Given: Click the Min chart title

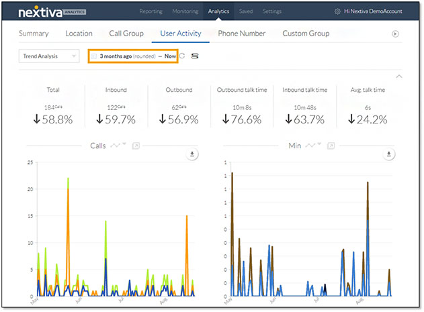Looking at the screenshot, I should point(295,146).
